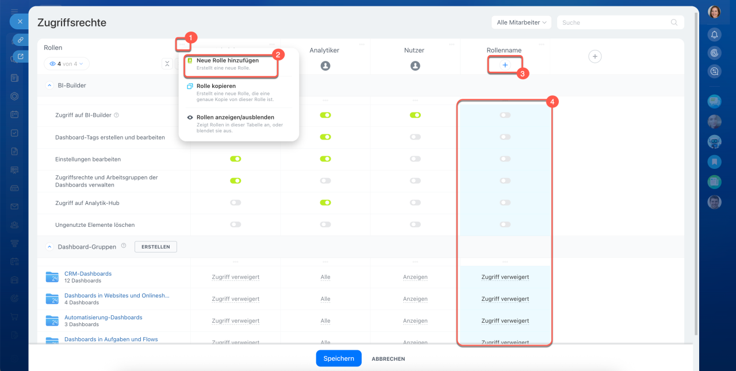Image resolution: width=736 pixels, height=371 pixels.
Task: Open the Alle Mitarbeiter dropdown
Action: tap(522, 22)
